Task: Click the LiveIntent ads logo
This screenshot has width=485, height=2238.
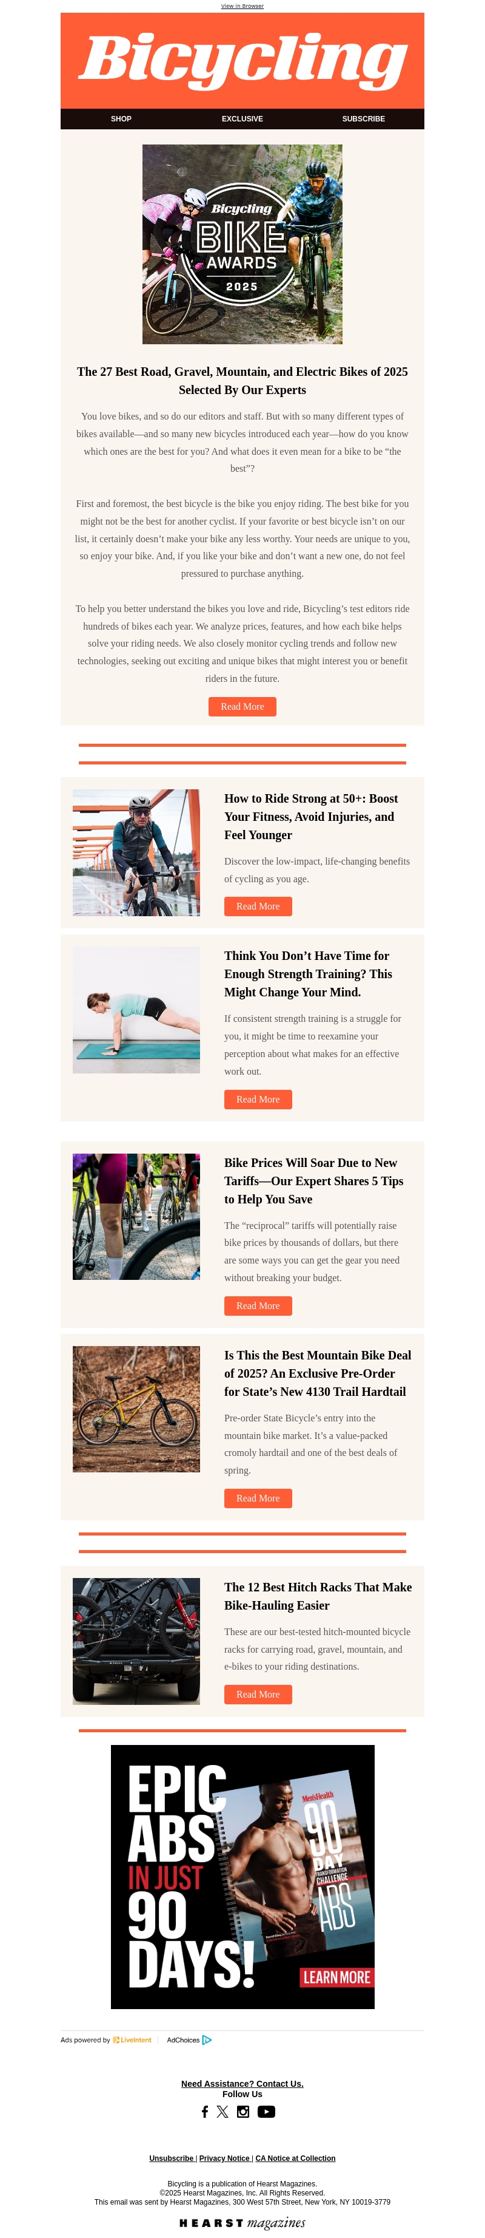Action: point(132,2039)
